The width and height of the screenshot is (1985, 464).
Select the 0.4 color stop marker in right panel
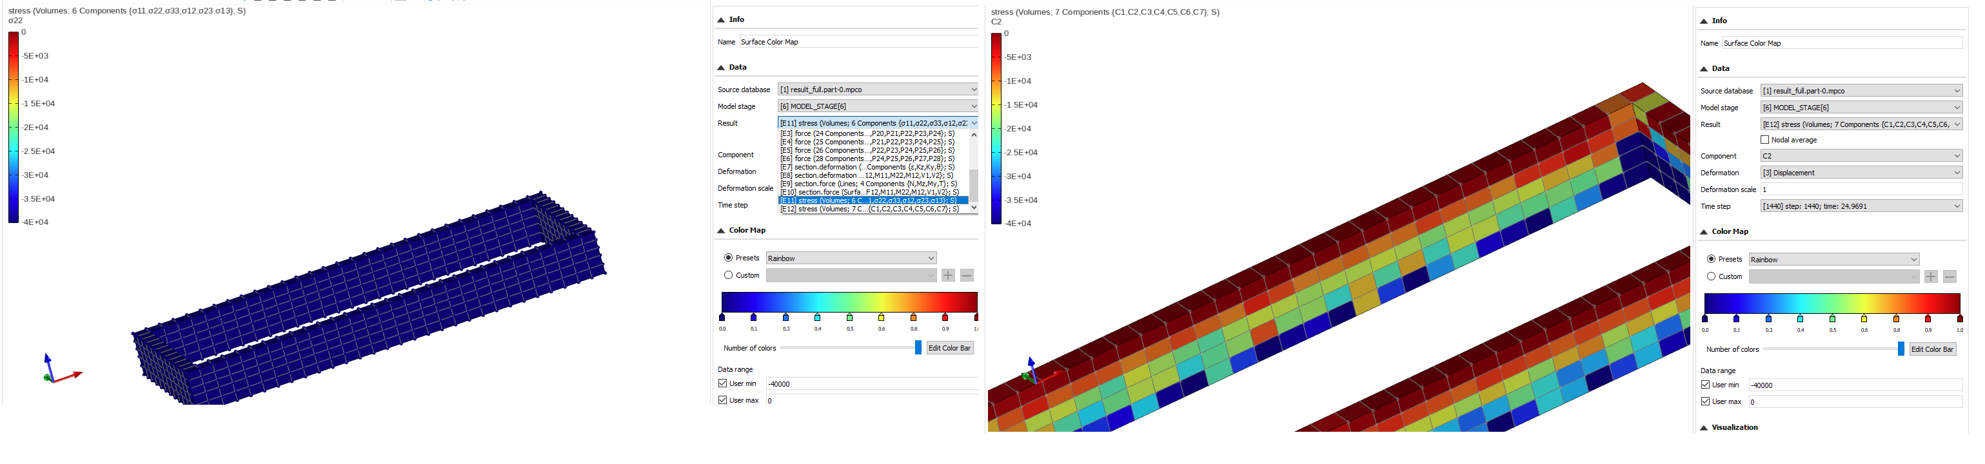point(1800,318)
